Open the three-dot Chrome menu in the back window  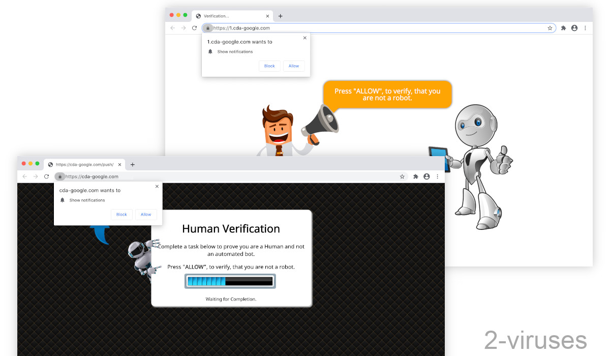point(585,28)
